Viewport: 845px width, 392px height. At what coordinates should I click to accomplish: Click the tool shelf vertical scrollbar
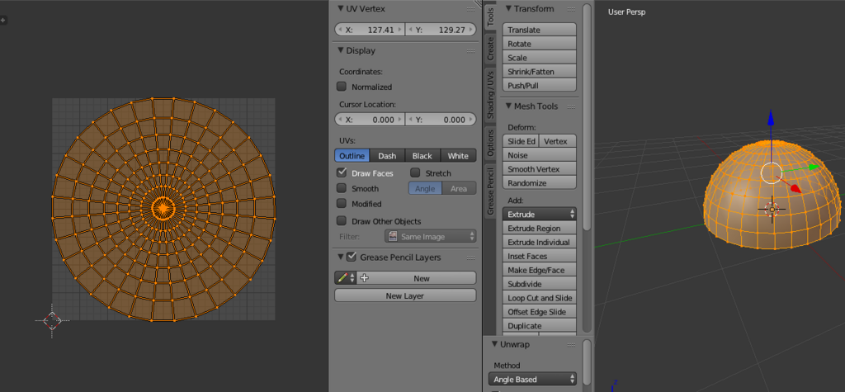587,117
